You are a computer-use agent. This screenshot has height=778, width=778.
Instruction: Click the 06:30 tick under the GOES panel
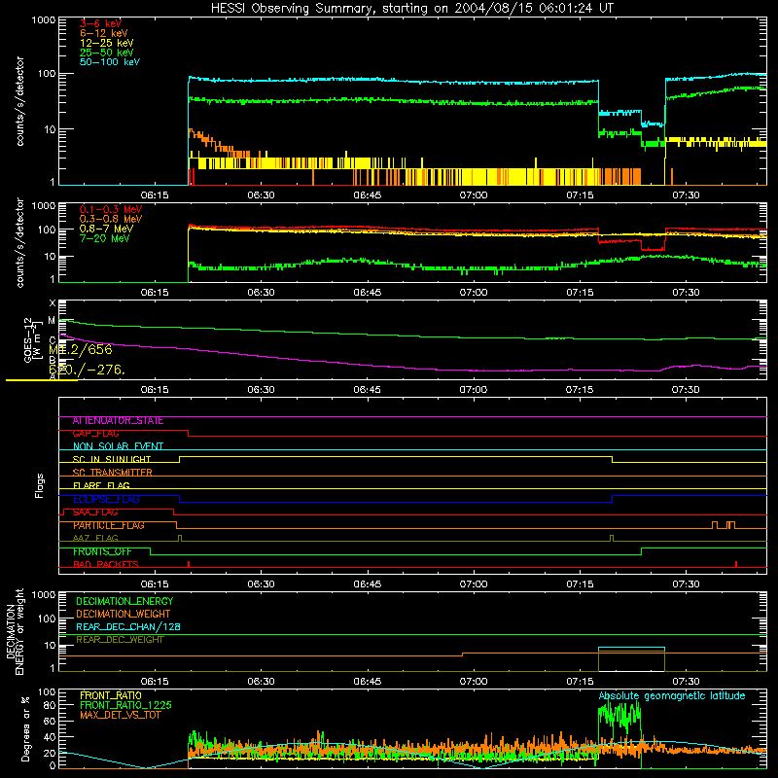(261, 390)
